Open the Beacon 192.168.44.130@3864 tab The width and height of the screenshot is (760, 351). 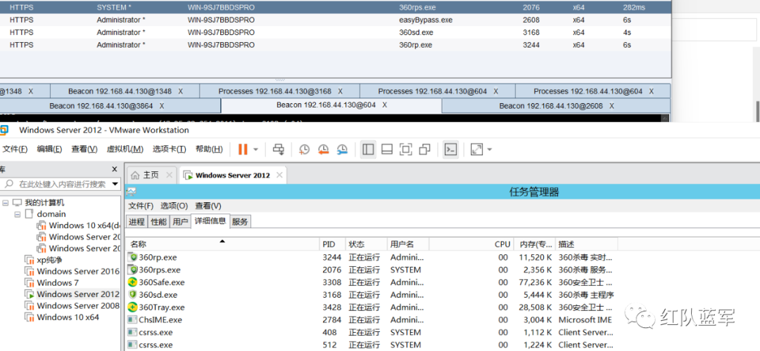[x=110, y=106]
